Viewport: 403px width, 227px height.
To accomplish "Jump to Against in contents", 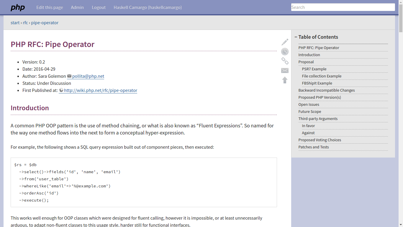I will click(308, 133).
